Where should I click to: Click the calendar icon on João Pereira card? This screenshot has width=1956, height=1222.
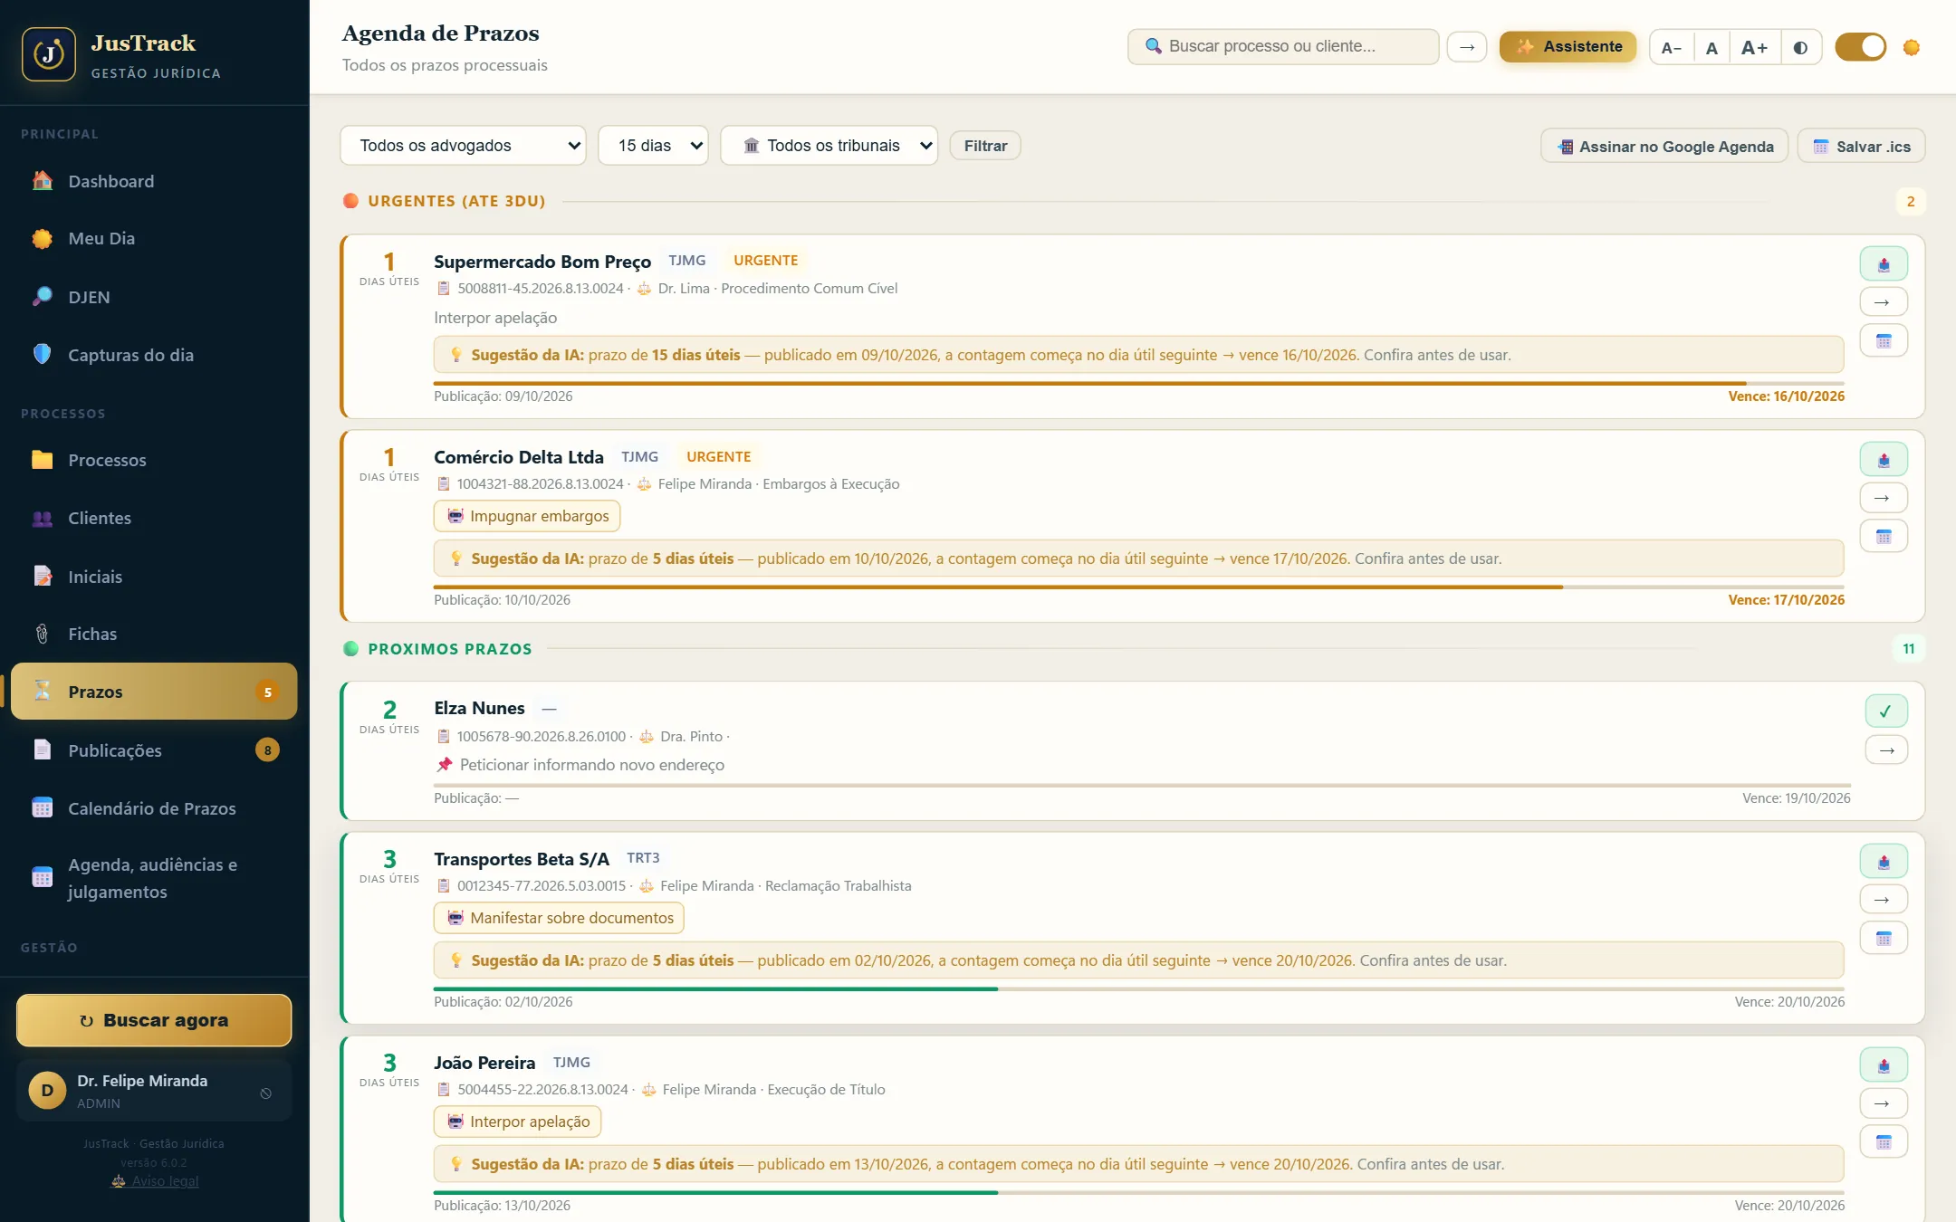(1884, 1142)
